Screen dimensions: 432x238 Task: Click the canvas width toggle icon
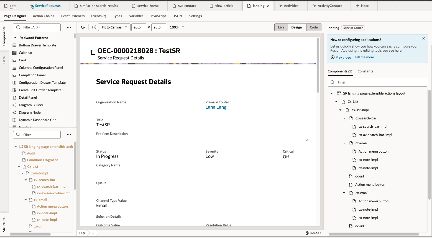(94, 27)
